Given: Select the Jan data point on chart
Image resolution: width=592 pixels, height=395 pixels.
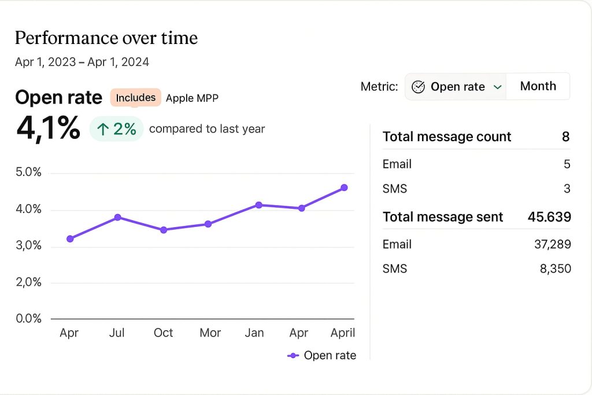Looking at the screenshot, I should (258, 205).
